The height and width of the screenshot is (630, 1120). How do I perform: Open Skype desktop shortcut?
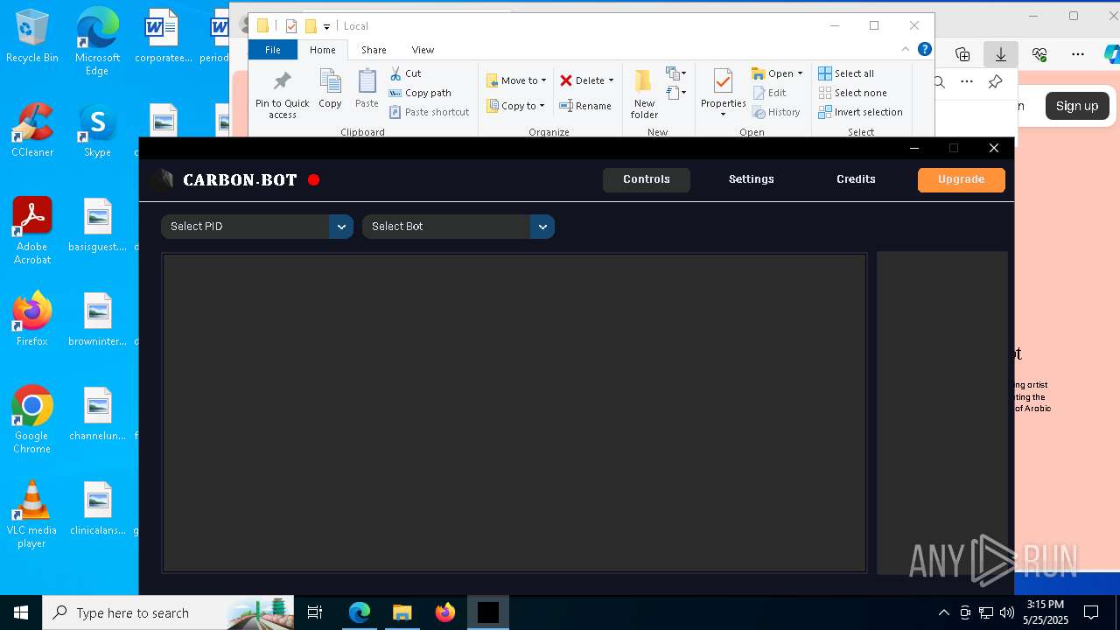tap(97, 129)
